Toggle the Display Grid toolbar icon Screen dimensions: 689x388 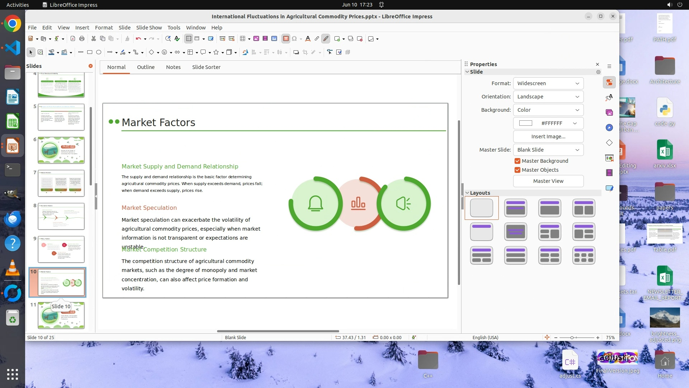[188, 39]
